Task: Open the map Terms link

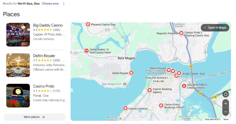Action: coord(226,119)
